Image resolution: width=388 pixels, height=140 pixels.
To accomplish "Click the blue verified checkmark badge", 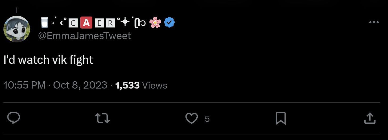I will pos(169,23).
